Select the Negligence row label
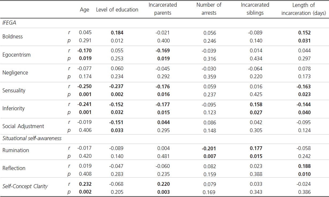This screenshot has height=197, width=329. click(x=15, y=73)
